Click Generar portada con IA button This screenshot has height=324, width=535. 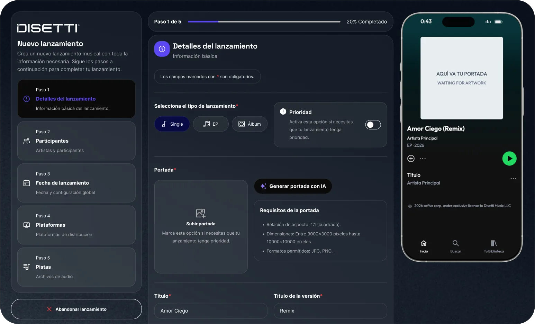pyautogui.click(x=293, y=186)
